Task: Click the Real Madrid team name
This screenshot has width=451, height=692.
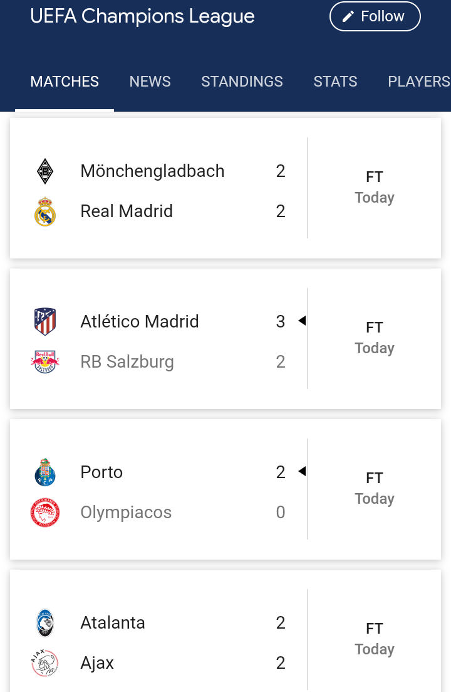Action: pos(127,211)
